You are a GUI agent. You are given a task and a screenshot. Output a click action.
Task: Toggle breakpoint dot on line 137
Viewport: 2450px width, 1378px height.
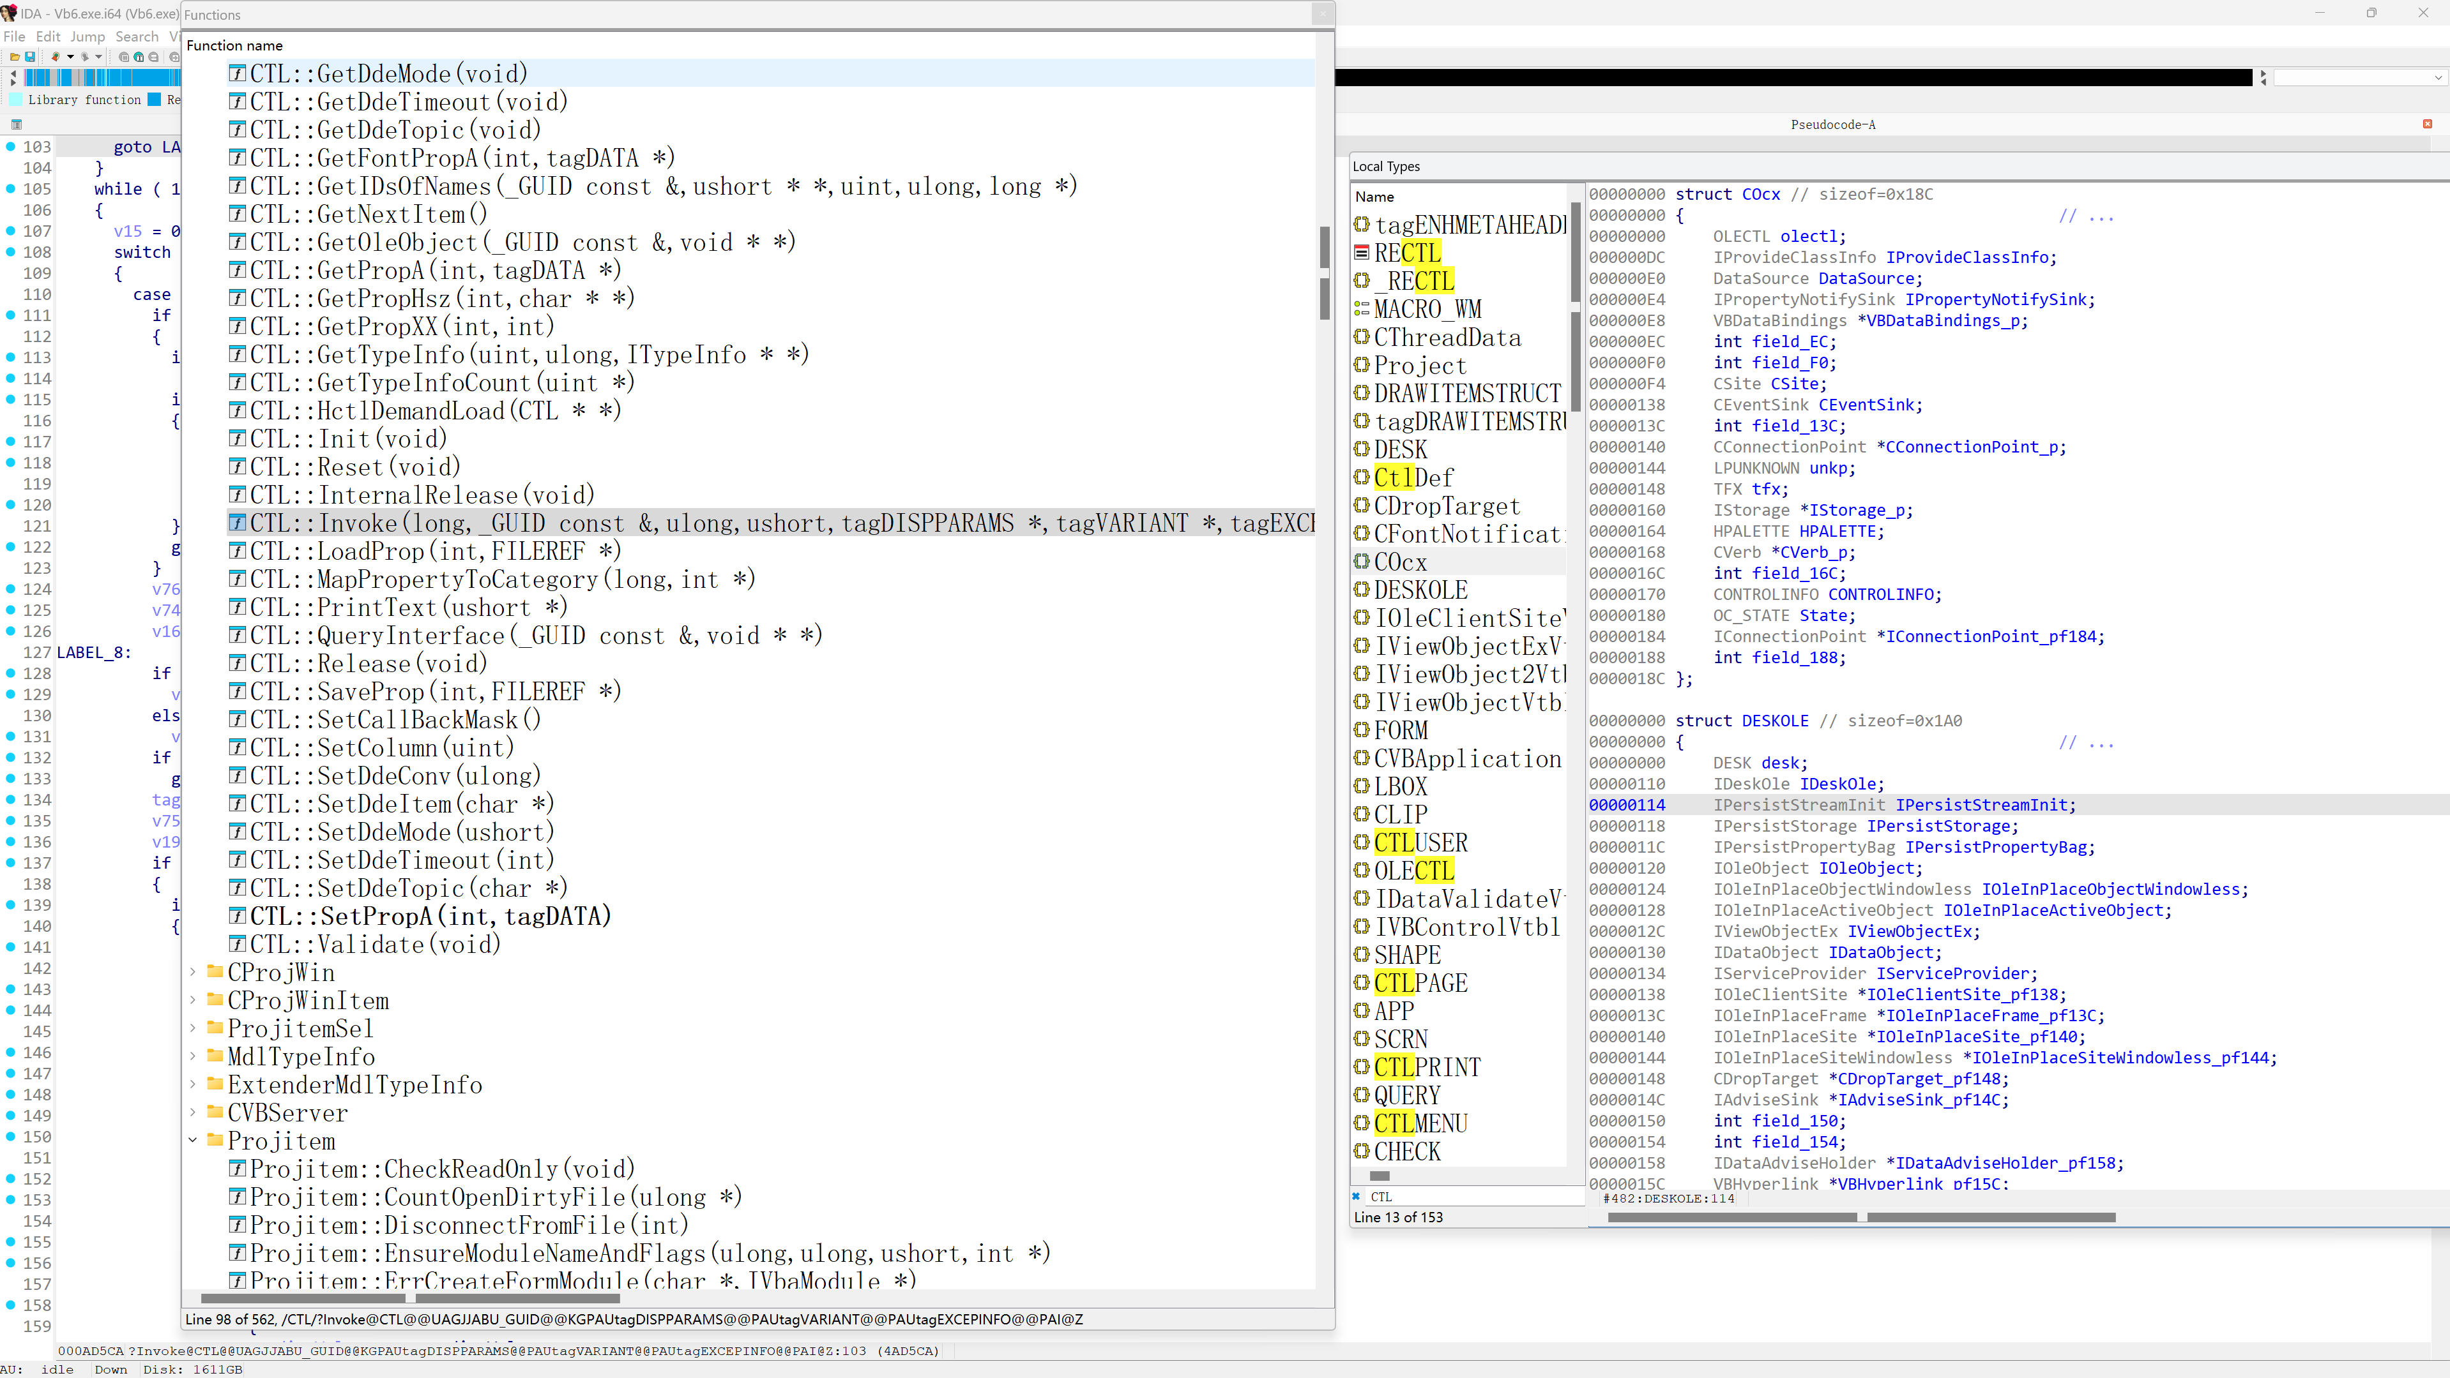[11, 863]
